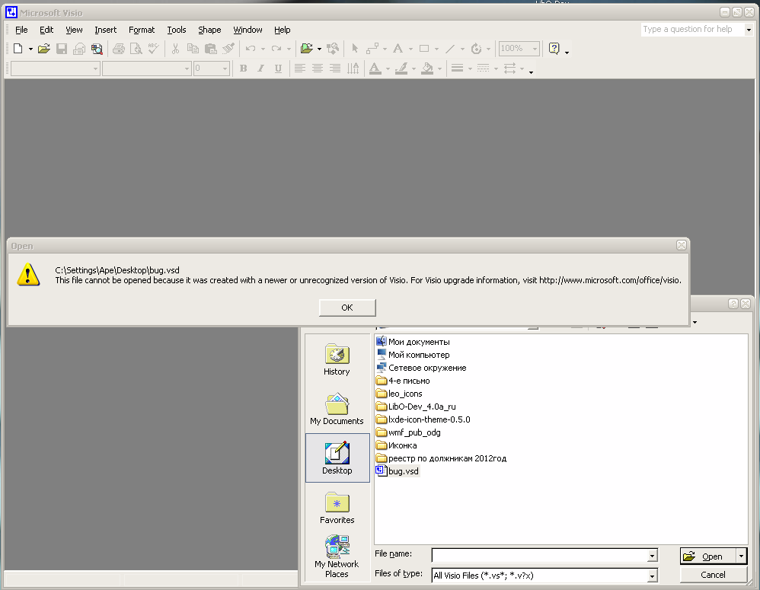Open the Shape menu
The image size is (760, 590).
click(x=209, y=30)
